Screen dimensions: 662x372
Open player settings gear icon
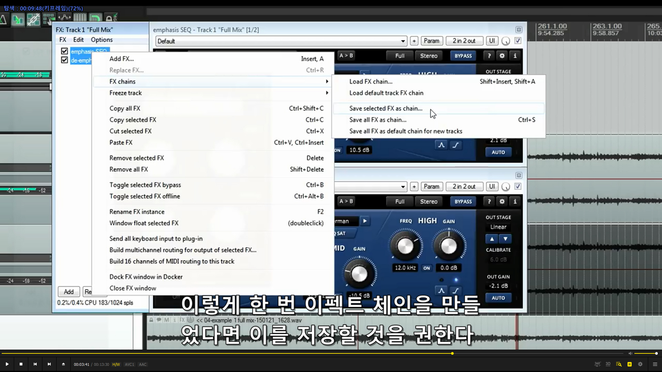[640, 364]
